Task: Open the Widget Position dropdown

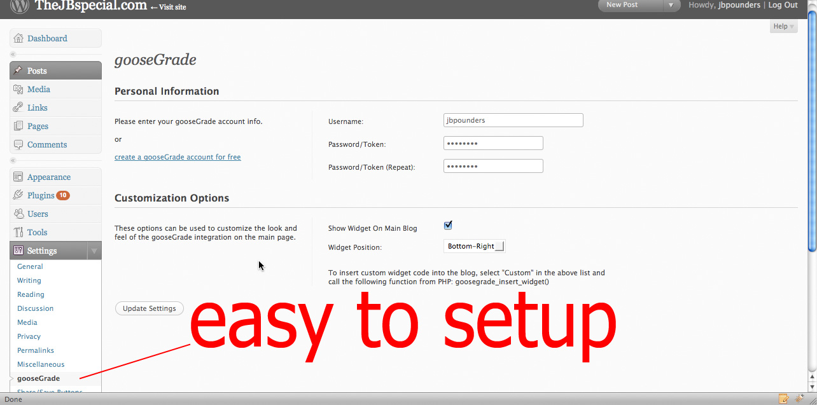Action: coord(475,246)
